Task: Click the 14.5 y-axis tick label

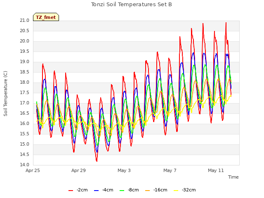Action: tap(25, 154)
